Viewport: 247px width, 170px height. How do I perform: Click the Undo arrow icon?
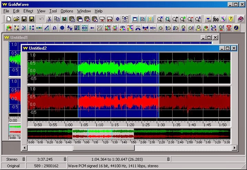tap(41, 19)
